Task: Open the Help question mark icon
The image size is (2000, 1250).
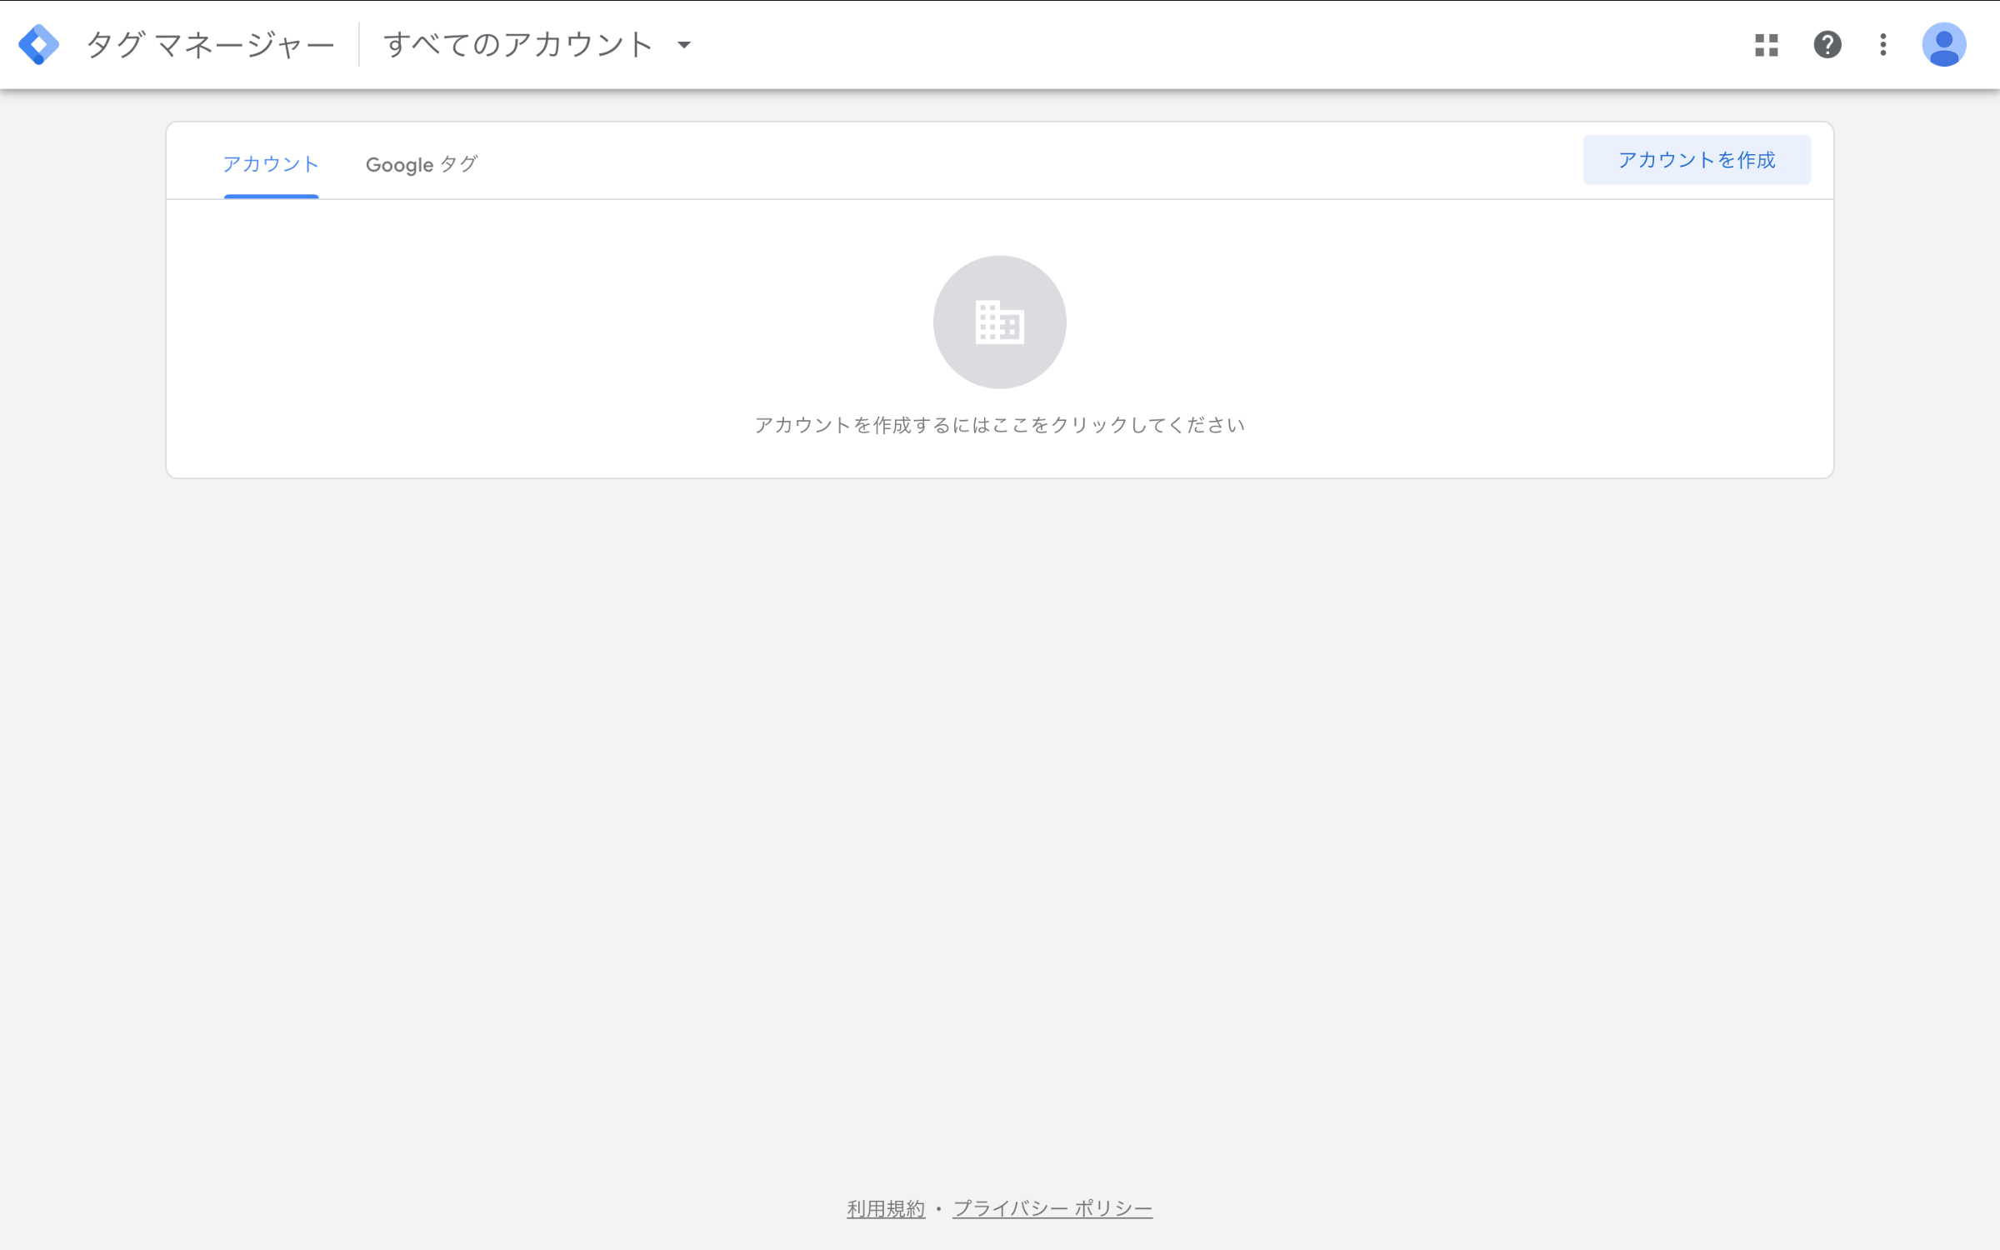Action: [x=1827, y=44]
